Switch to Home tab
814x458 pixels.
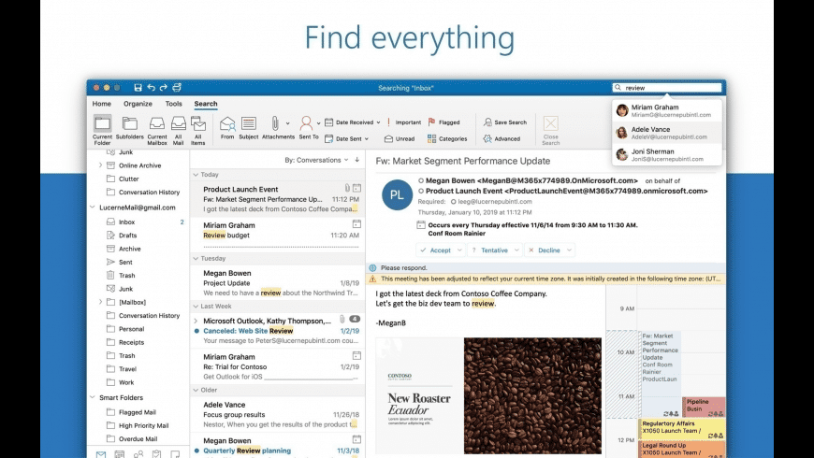(x=102, y=104)
